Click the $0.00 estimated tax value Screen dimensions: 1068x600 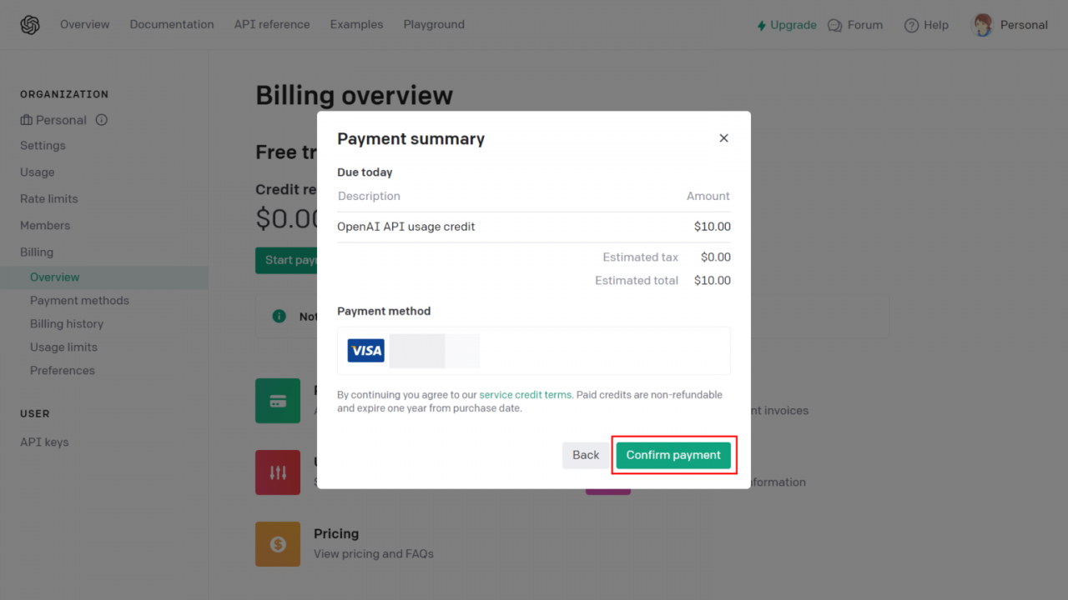(x=716, y=257)
